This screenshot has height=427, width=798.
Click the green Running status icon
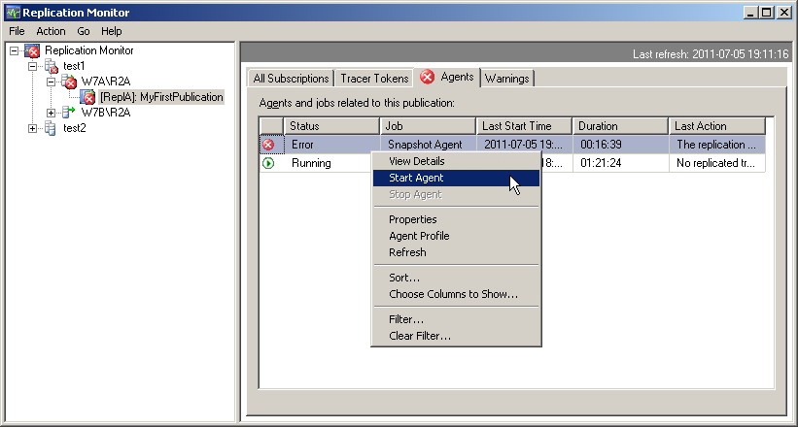(x=267, y=163)
